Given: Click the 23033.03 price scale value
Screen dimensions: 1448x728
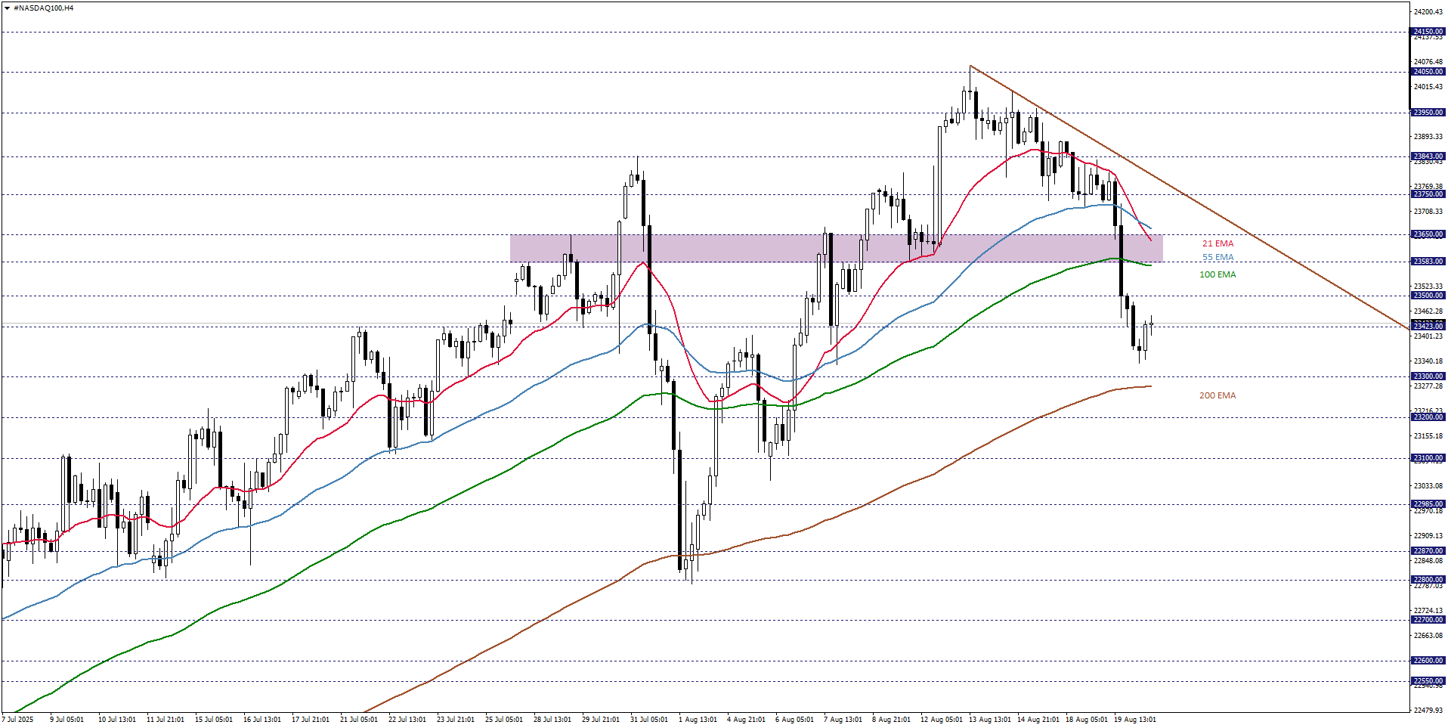Looking at the screenshot, I should (x=1428, y=486).
